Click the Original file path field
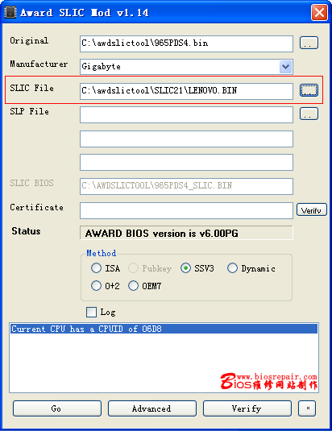332x431 pixels. coord(186,44)
